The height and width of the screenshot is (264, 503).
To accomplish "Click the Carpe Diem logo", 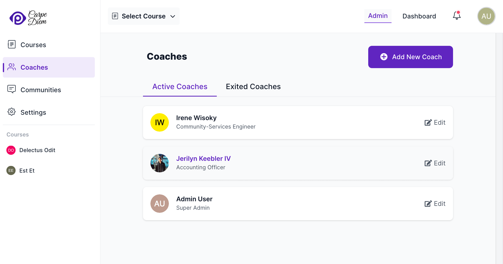I will point(28,17).
